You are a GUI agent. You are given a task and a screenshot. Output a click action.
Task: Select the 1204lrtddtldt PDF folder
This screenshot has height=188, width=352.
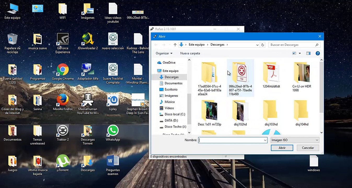coord(271,75)
